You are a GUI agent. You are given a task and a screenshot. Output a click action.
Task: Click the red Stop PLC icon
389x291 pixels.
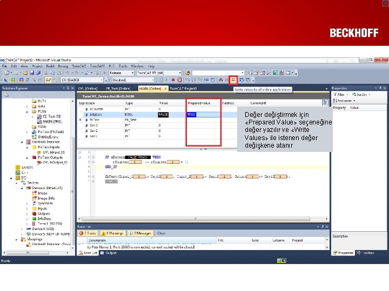tap(173, 80)
